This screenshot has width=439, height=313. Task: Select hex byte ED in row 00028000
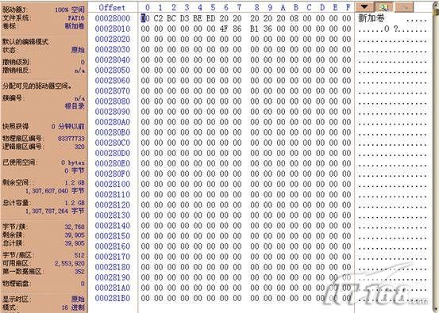pos(211,18)
